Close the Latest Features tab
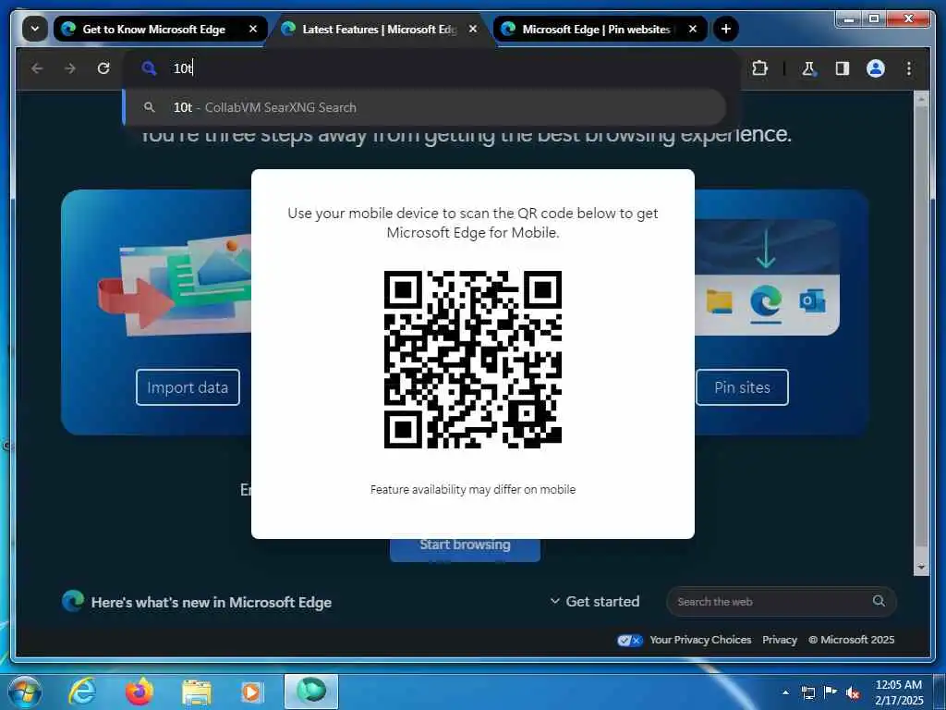Viewport: 946px width, 710px height. coord(473,29)
